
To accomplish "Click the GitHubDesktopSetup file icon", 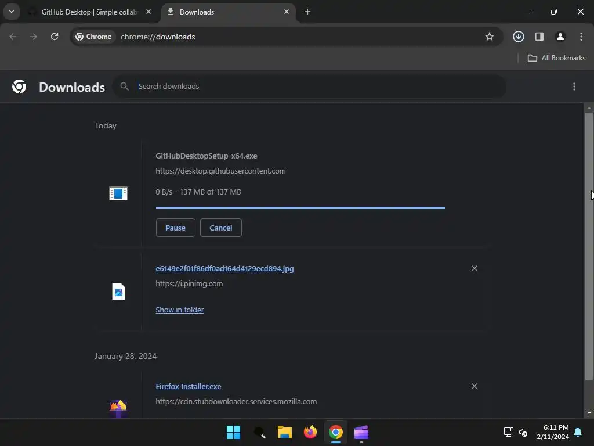I will pyautogui.click(x=118, y=193).
